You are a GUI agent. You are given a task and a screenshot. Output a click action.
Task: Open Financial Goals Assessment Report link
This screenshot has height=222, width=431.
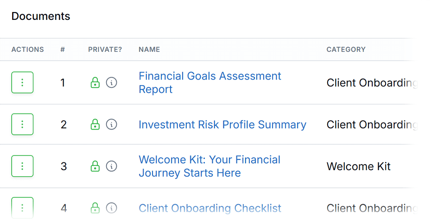210,83
